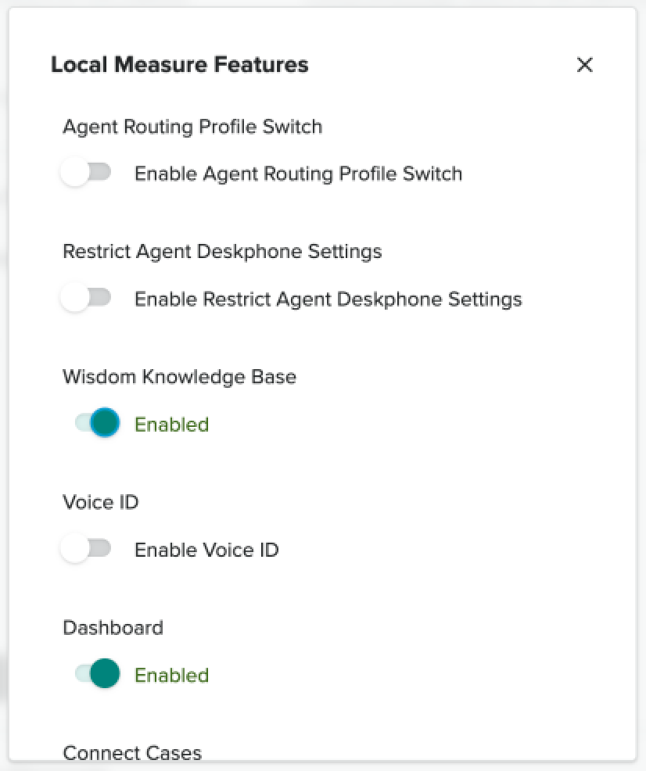Click the 'Voice ID' section heading
Viewport: 646px width, 771px height.
coord(100,502)
